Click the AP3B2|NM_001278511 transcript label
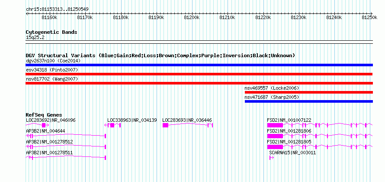The height and width of the screenshot is (182, 385). [x=49, y=153]
